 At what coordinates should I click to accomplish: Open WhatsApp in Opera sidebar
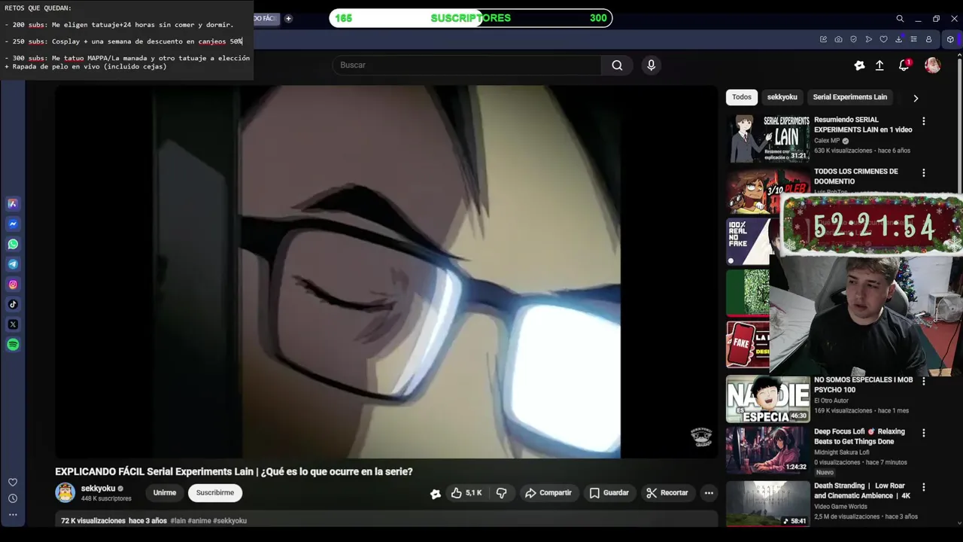click(13, 244)
